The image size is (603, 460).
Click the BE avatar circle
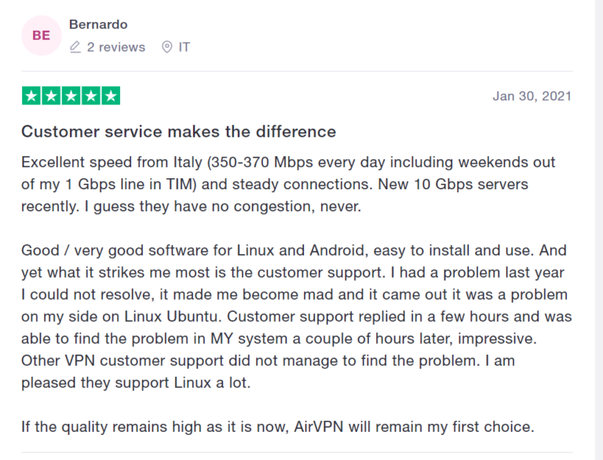[x=41, y=35]
